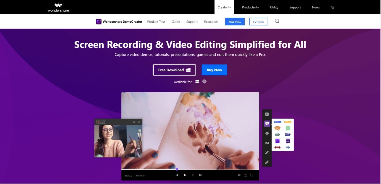Click the webcam preview of the woman
The height and width of the screenshot is (184, 381).
point(118,141)
